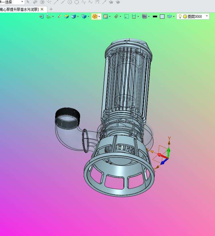215x236 pixels.
Task: Expand the monitor display dropdown arrow
Action: 149,16
